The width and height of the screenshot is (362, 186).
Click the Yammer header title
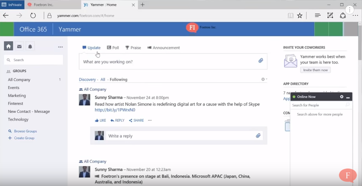click(x=70, y=29)
